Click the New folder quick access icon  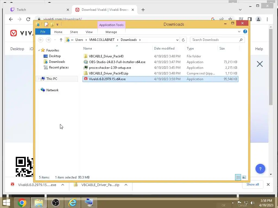[x=52, y=24]
